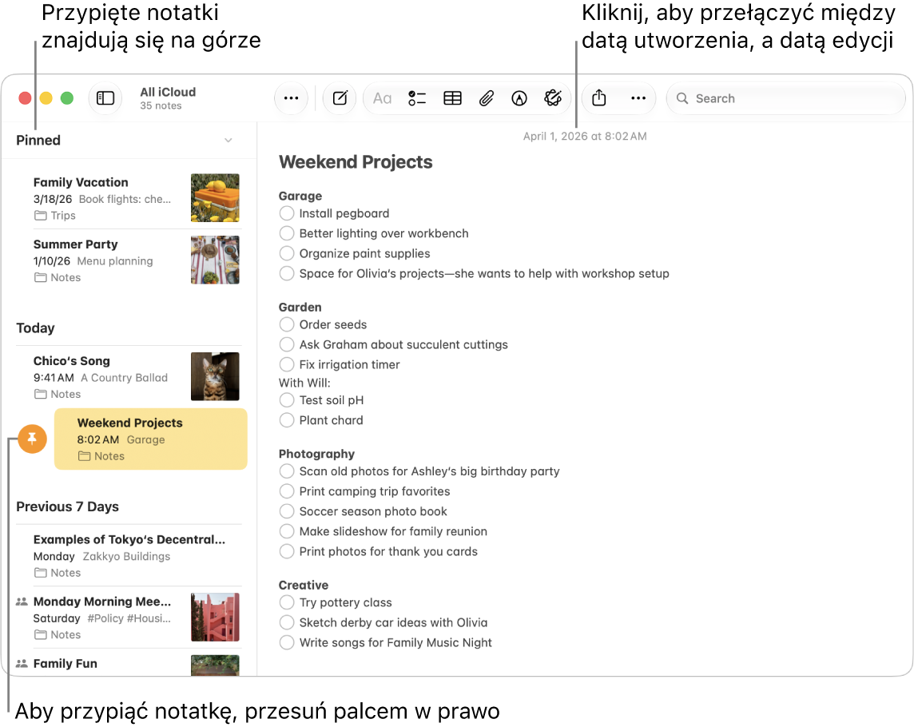Open the Summer Party note
The image size is (914, 727).
(129, 260)
